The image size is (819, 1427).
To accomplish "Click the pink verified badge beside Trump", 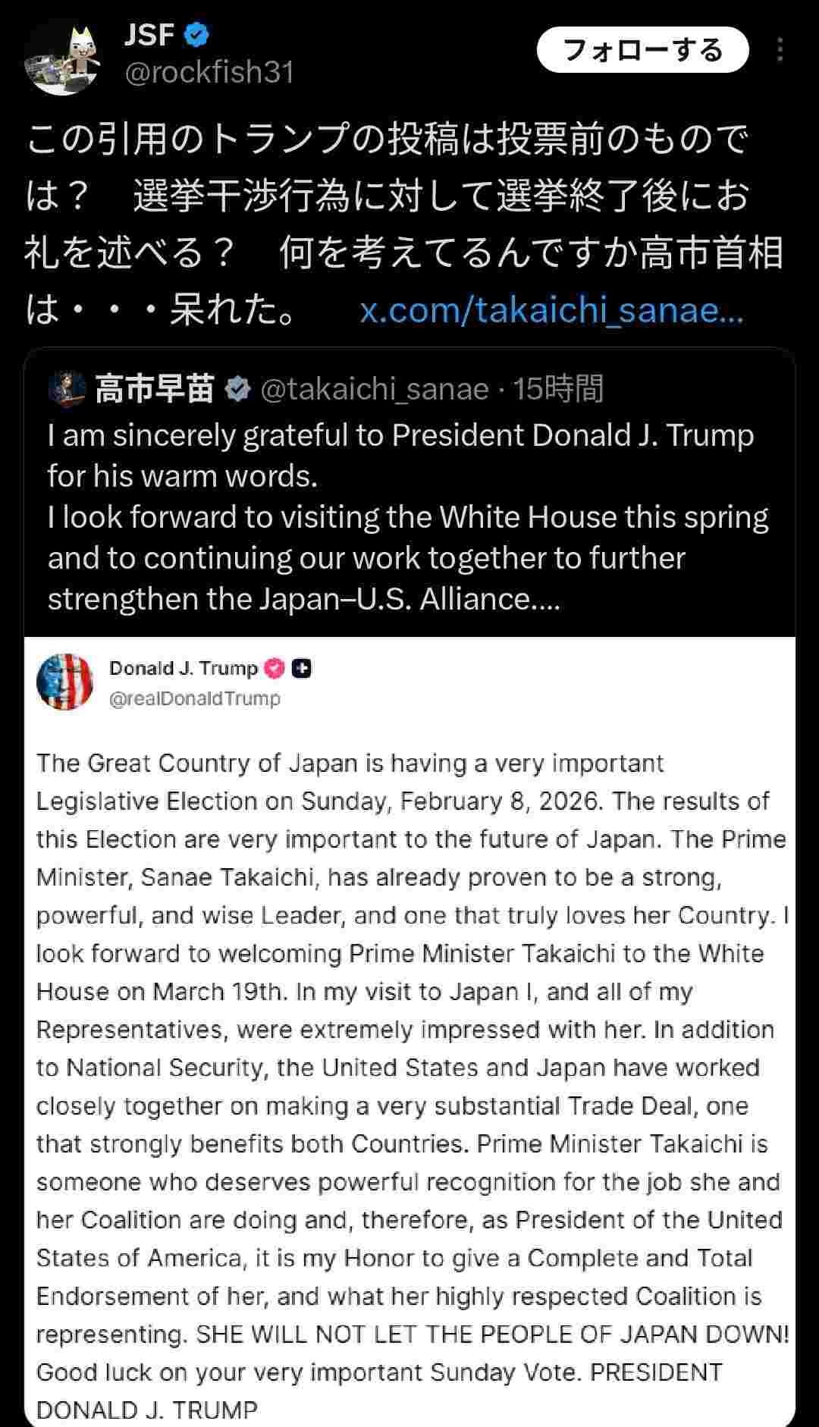I will 274,668.
